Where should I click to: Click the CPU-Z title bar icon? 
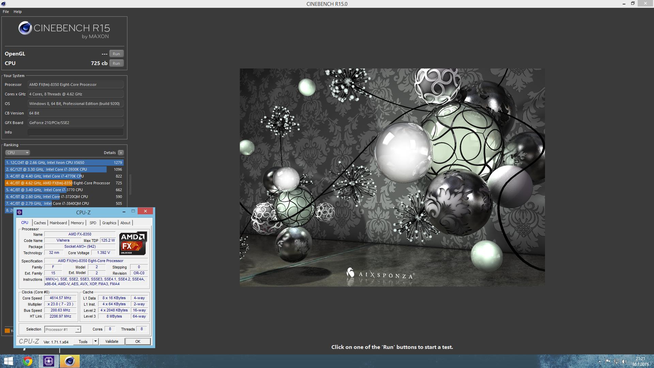[x=19, y=212]
